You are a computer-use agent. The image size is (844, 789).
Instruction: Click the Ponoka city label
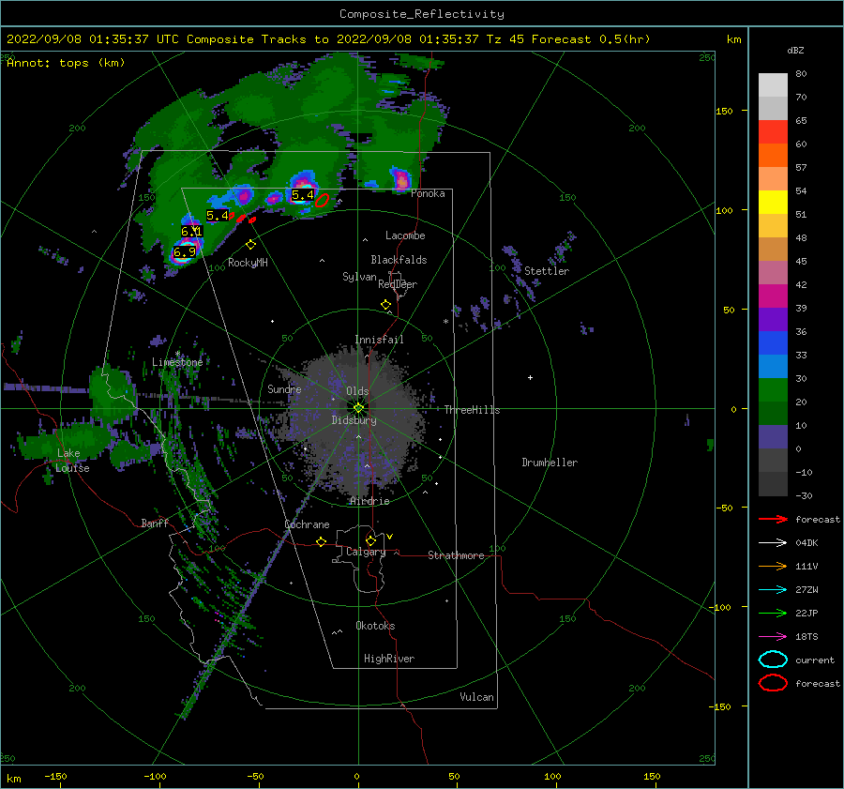click(x=428, y=193)
